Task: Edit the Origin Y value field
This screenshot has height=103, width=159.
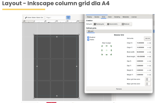Action: [x=141, y=48]
